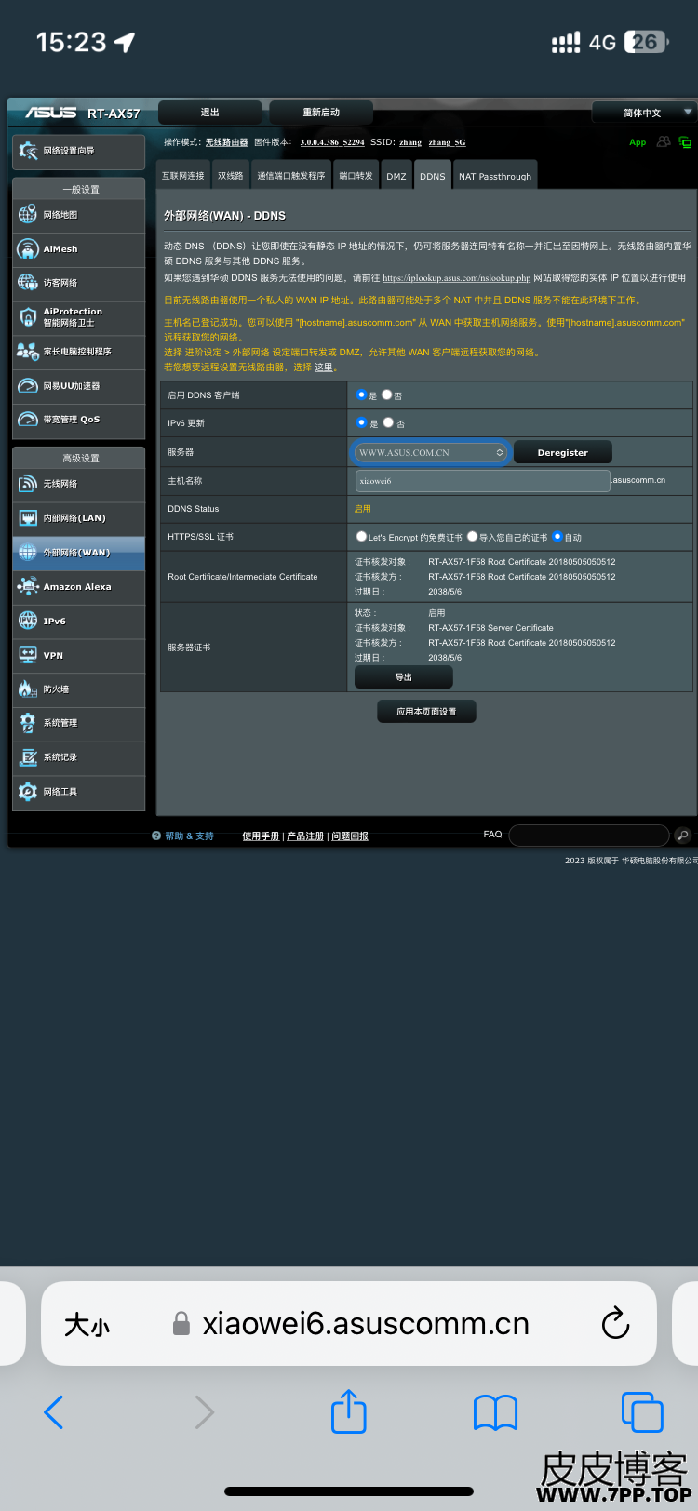This screenshot has height=1511, width=698.
Task: Switch to 双线路 tab
Action: [x=231, y=175]
